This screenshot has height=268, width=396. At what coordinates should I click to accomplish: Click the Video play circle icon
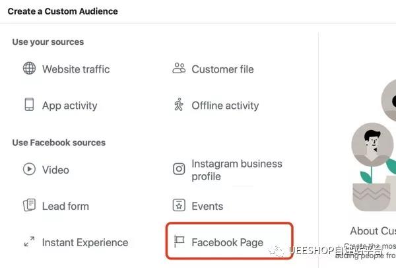[29, 170]
